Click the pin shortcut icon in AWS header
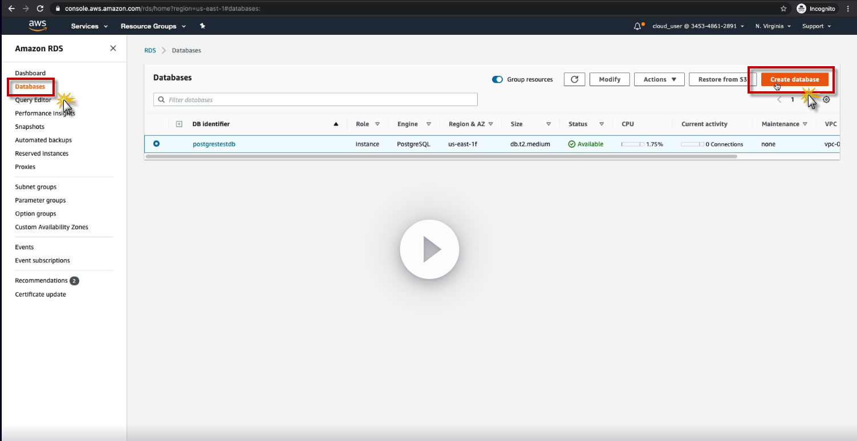Viewport: 857px width, 441px height. [x=202, y=26]
